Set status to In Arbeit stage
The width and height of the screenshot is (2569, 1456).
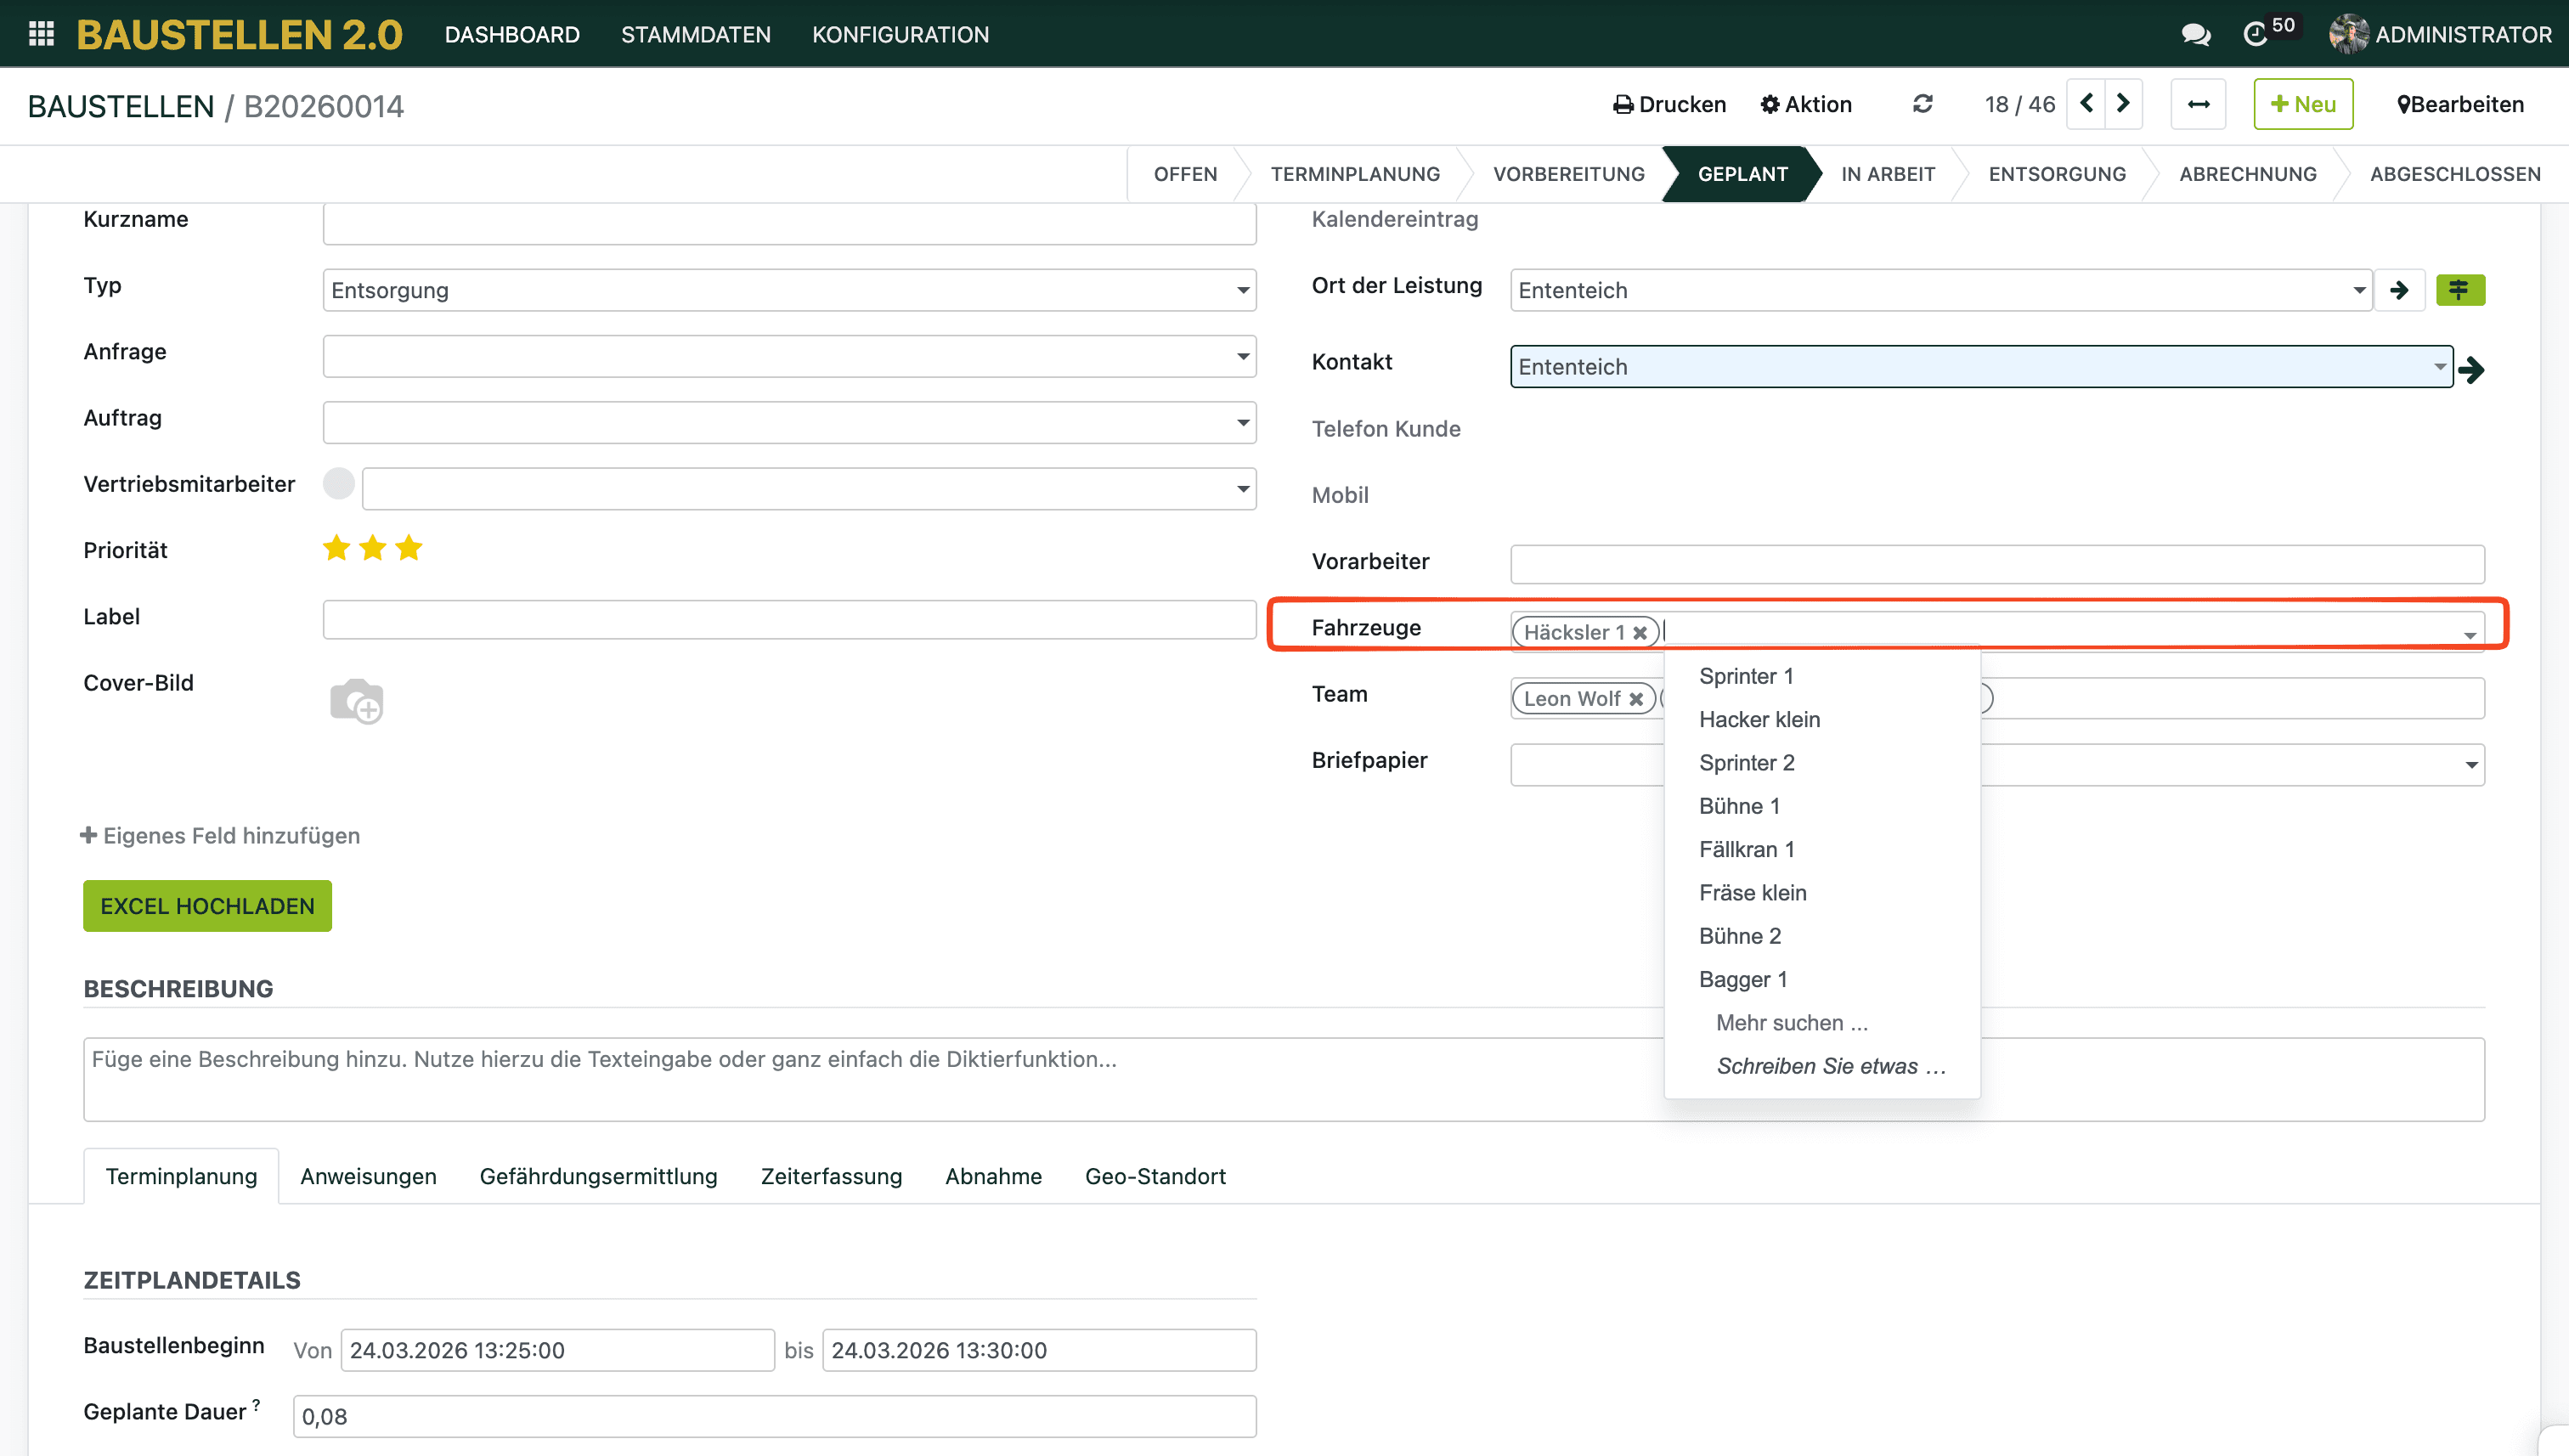click(1887, 174)
